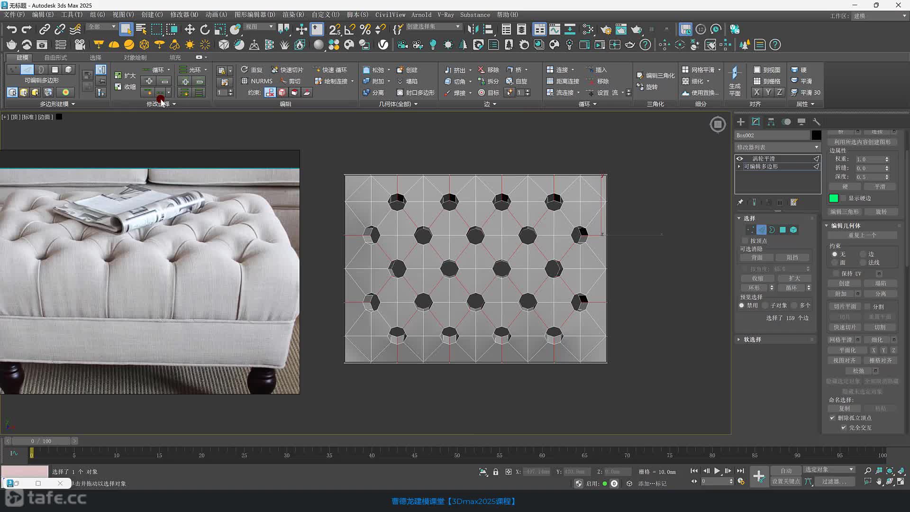
Task: Open the Mirror tool
Action: click(x=473, y=29)
